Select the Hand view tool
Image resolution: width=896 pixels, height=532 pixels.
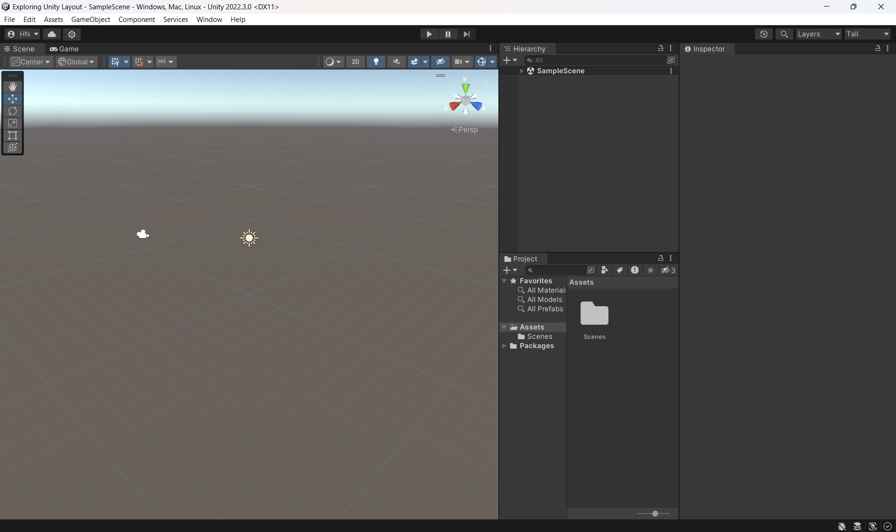(x=13, y=87)
